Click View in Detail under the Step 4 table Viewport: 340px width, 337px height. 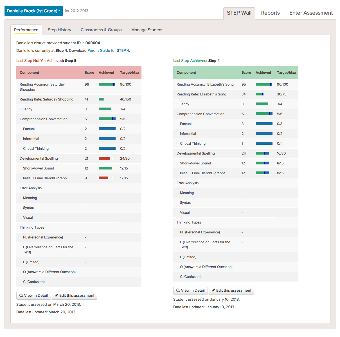click(x=191, y=291)
